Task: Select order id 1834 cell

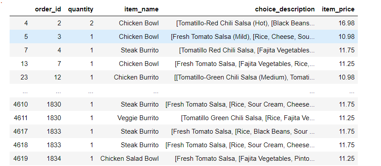Action: click(54, 159)
